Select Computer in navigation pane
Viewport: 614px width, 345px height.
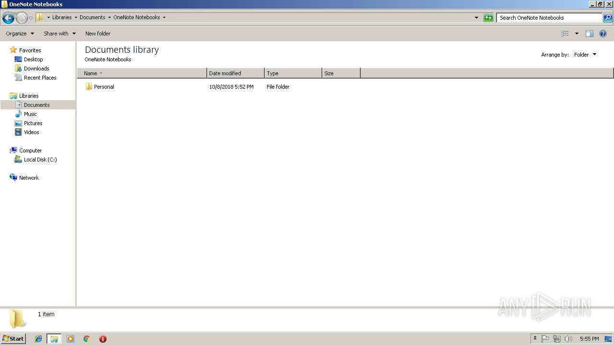[x=30, y=150]
